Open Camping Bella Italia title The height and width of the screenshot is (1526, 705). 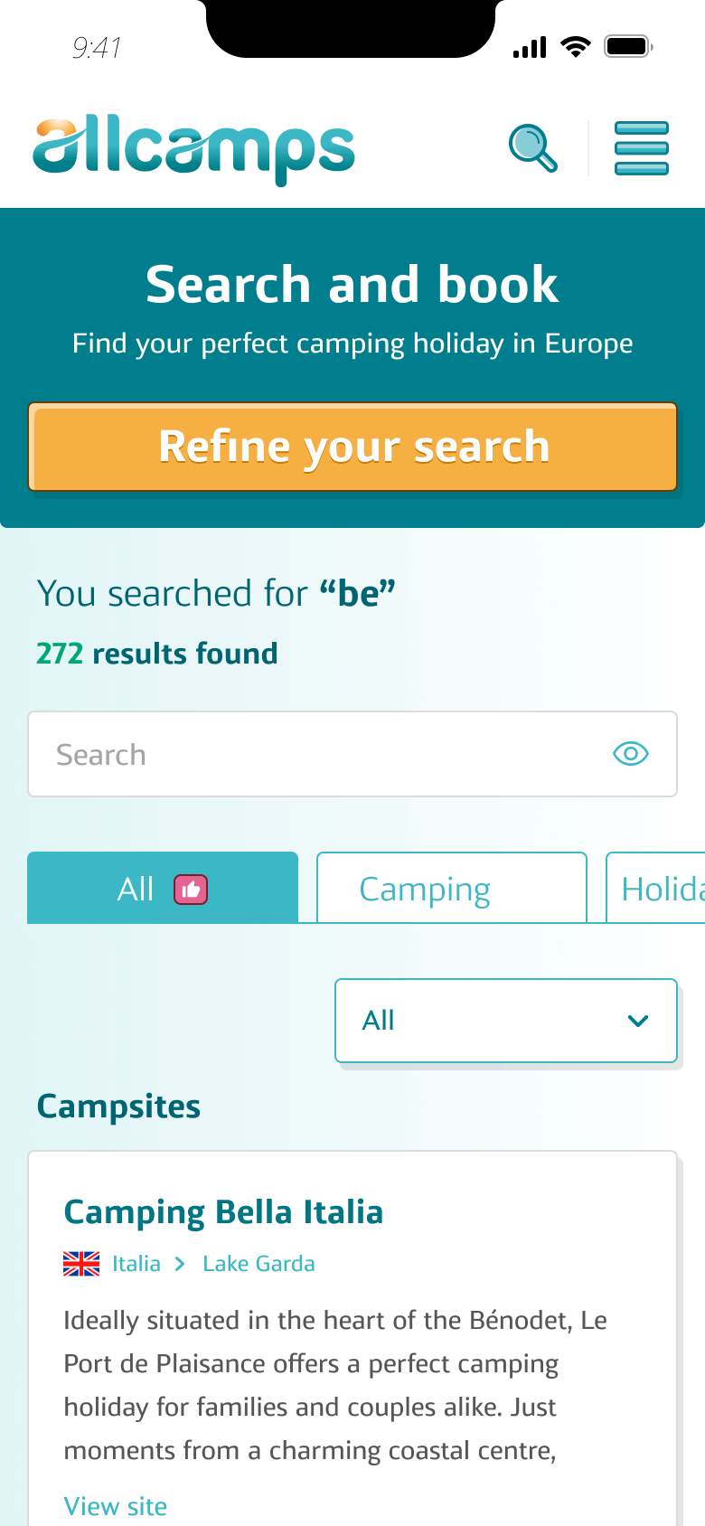223,1212
